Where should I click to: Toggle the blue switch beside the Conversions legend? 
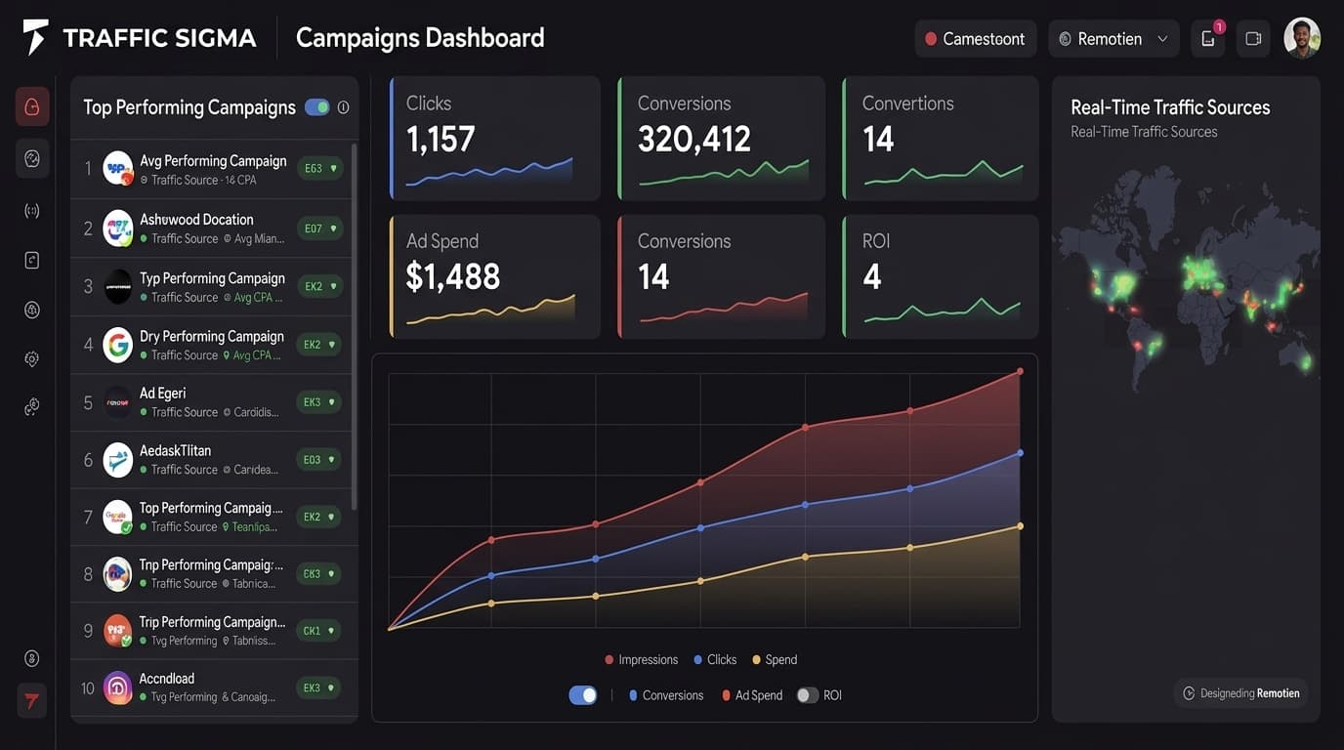[x=583, y=695]
